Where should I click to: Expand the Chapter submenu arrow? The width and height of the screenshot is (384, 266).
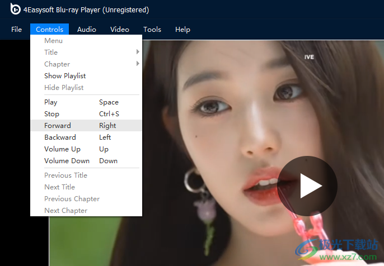(138, 64)
